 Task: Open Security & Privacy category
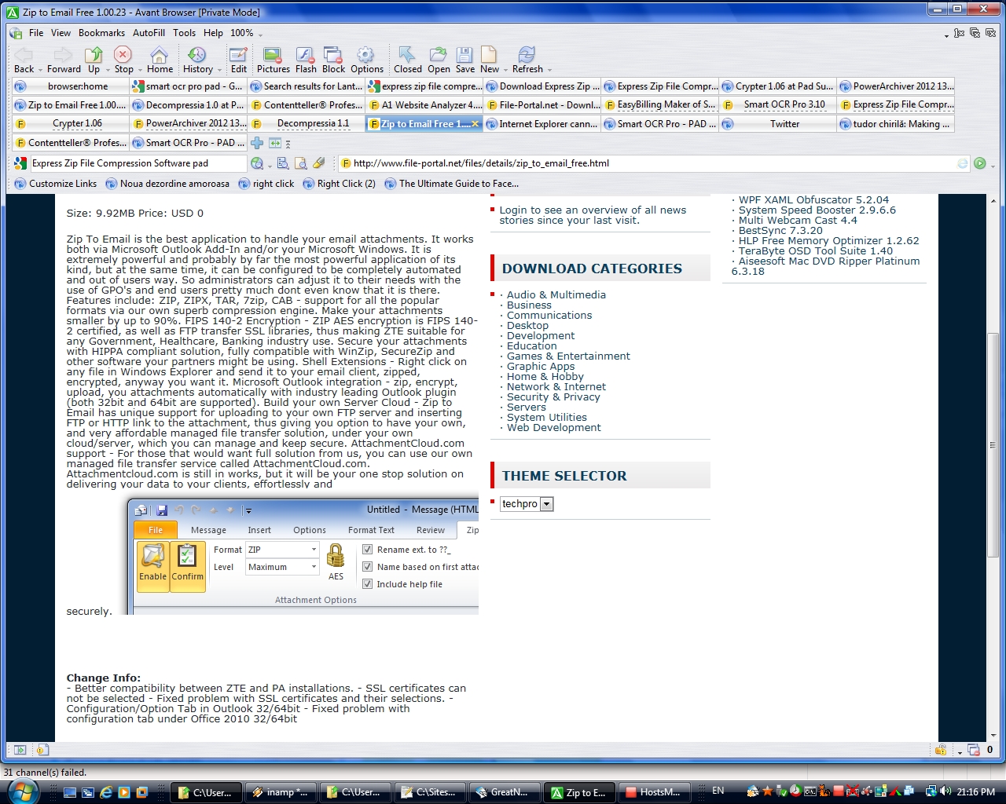coord(553,397)
